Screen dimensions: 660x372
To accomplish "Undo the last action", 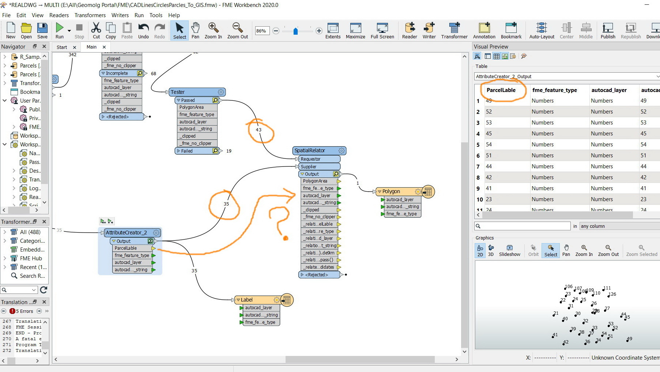I will point(143,31).
